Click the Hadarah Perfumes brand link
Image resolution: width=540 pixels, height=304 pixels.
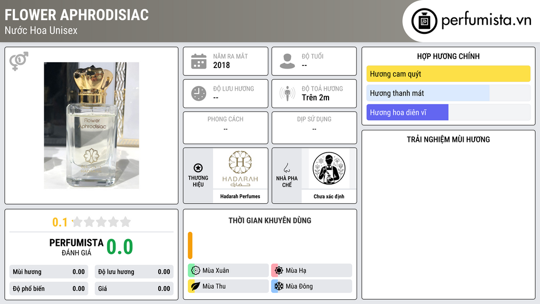(240, 196)
